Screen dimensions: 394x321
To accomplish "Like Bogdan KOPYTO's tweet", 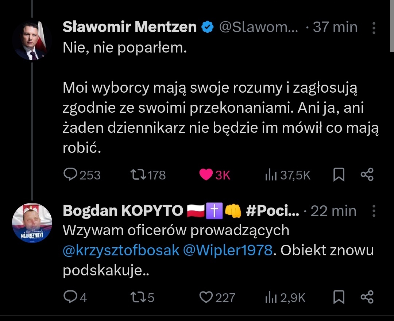I will 206,298.
